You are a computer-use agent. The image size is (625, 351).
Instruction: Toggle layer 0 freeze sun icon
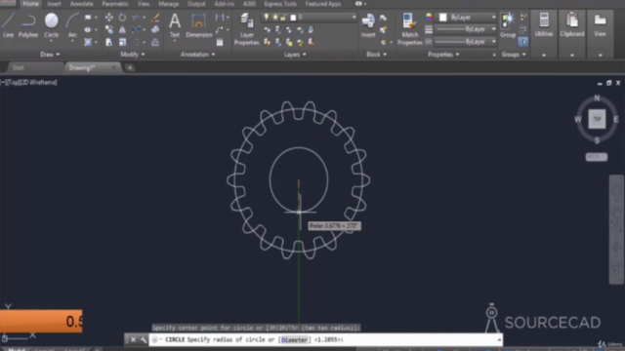[274, 18]
